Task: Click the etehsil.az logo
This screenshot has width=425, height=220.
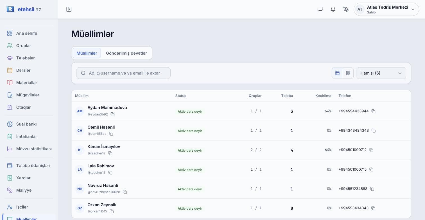Action: [x=24, y=9]
